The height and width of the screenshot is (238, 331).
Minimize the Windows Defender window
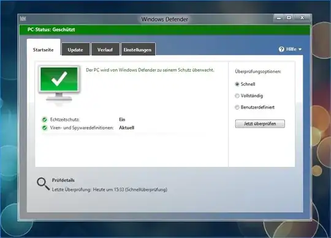[x=279, y=18]
